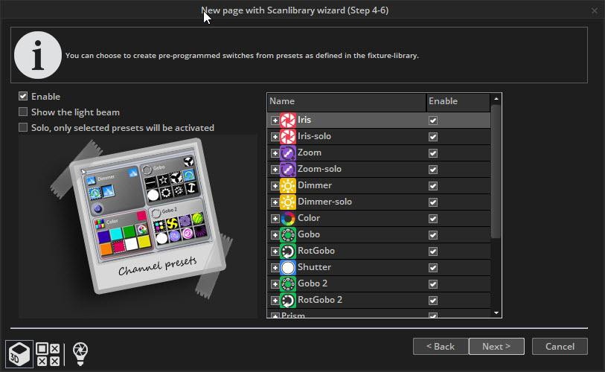Image resolution: width=605 pixels, height=372 pixels.
Task: Expand the Iris tree row
Action: (x=275, y=121)
